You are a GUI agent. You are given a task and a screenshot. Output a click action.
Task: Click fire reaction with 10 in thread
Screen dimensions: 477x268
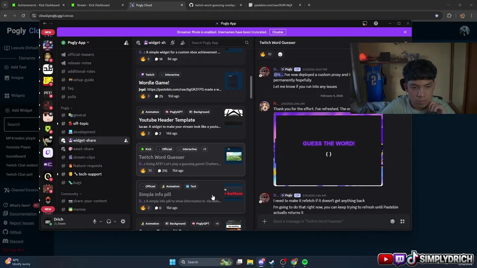pos(266,54)
